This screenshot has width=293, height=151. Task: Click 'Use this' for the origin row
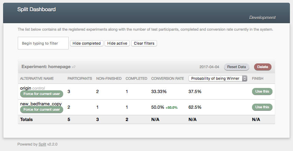coord(262,91)
